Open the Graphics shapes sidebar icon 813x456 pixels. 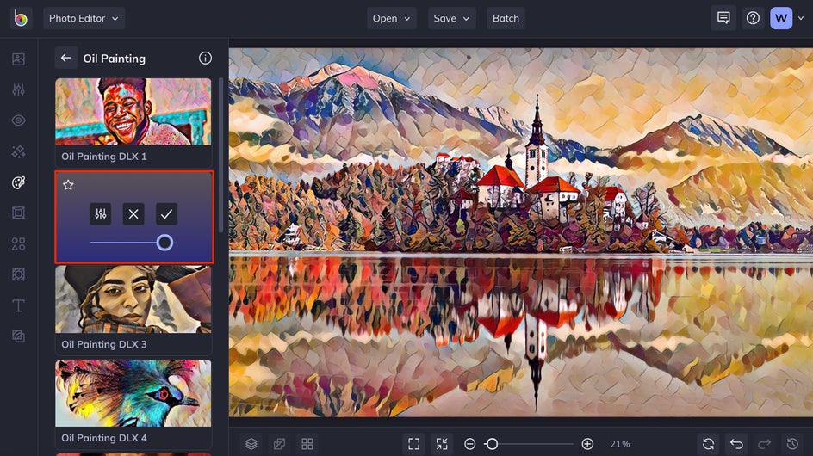pyautogui.click(x=18, y=244)
